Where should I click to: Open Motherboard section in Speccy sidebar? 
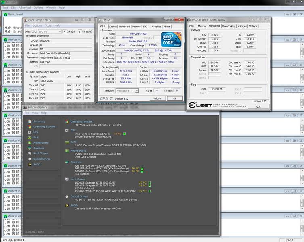pos(40,143)
